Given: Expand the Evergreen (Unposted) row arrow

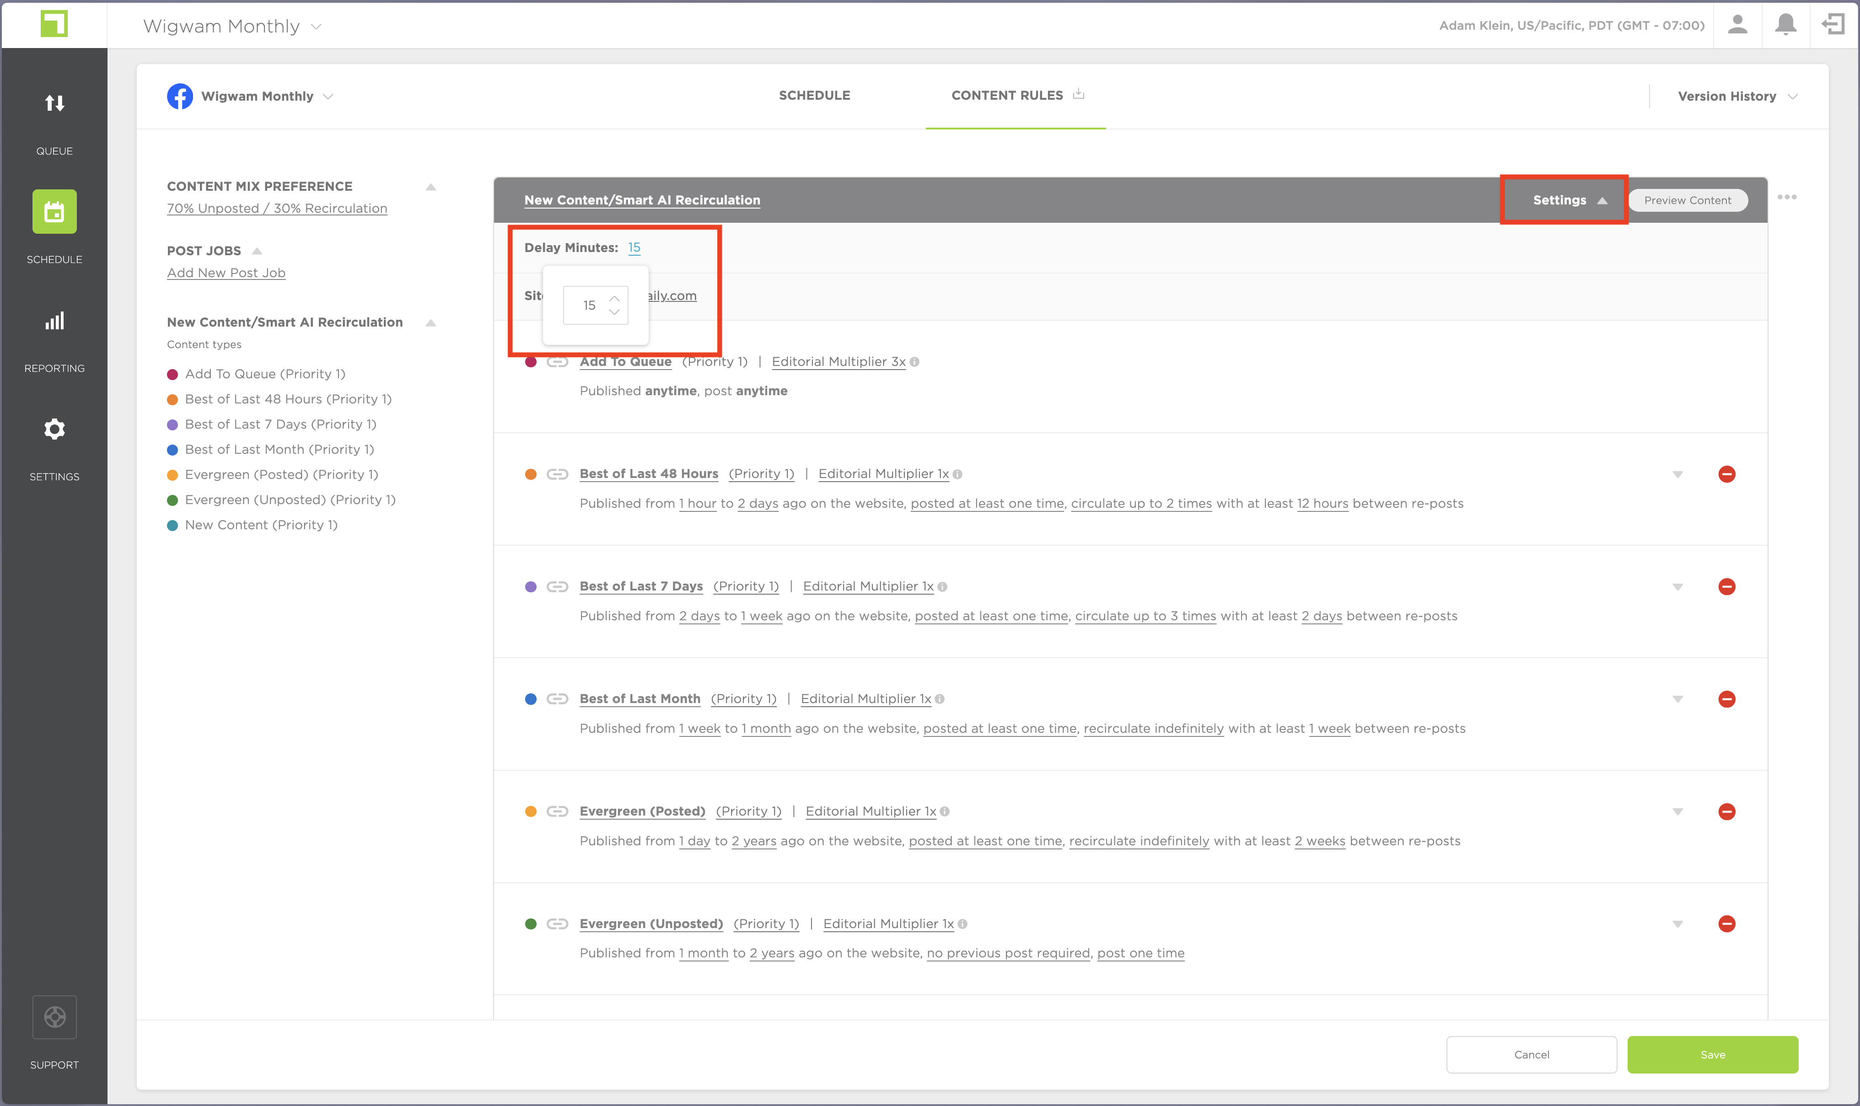Looking at the screenshot, I should (1677, 924).
